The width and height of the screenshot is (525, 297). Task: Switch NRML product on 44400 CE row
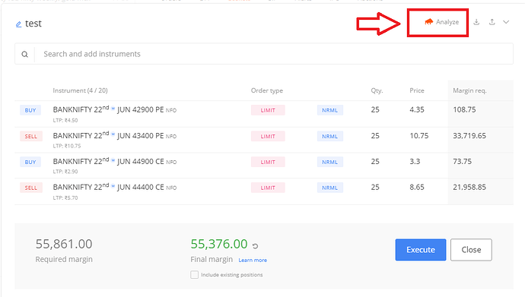[x=329, y=188]
